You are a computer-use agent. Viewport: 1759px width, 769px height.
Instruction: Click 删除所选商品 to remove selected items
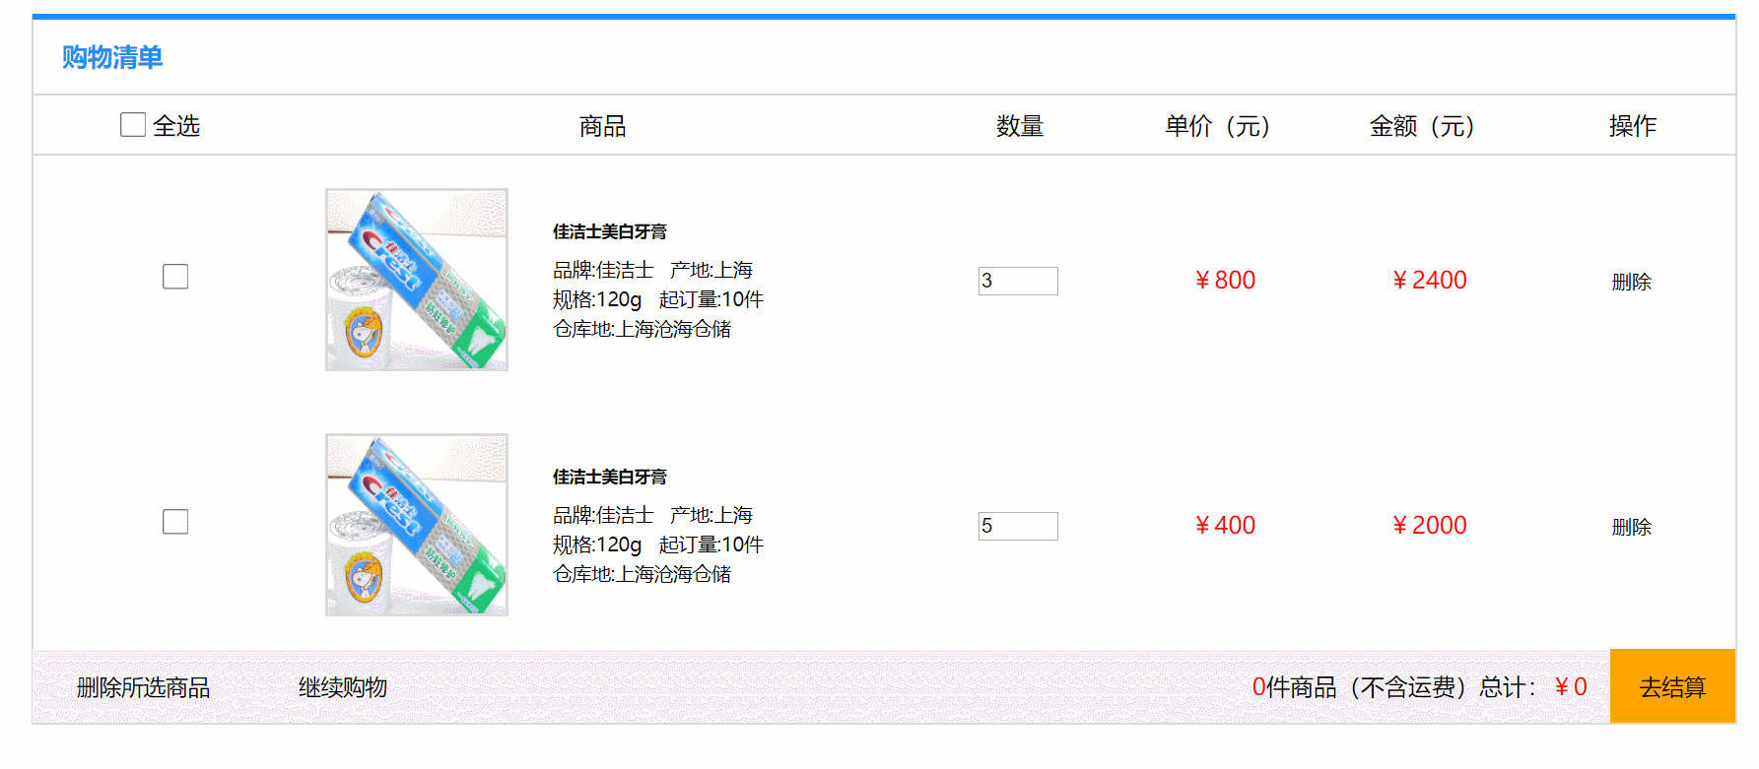coord(144,687)
